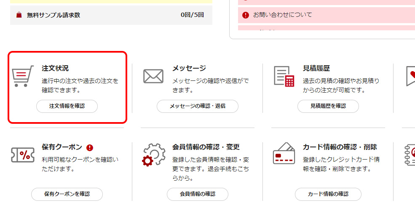The width and height of the screenshot is (415, 216).
Task: Click the coupon ticket icon for 保有クーポン
Action: click(23, 155)
